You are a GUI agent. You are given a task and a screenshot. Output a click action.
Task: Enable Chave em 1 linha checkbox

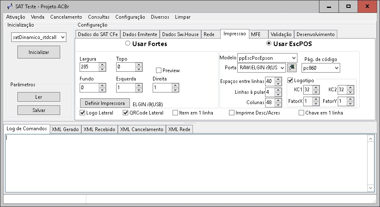click(301, 113)
